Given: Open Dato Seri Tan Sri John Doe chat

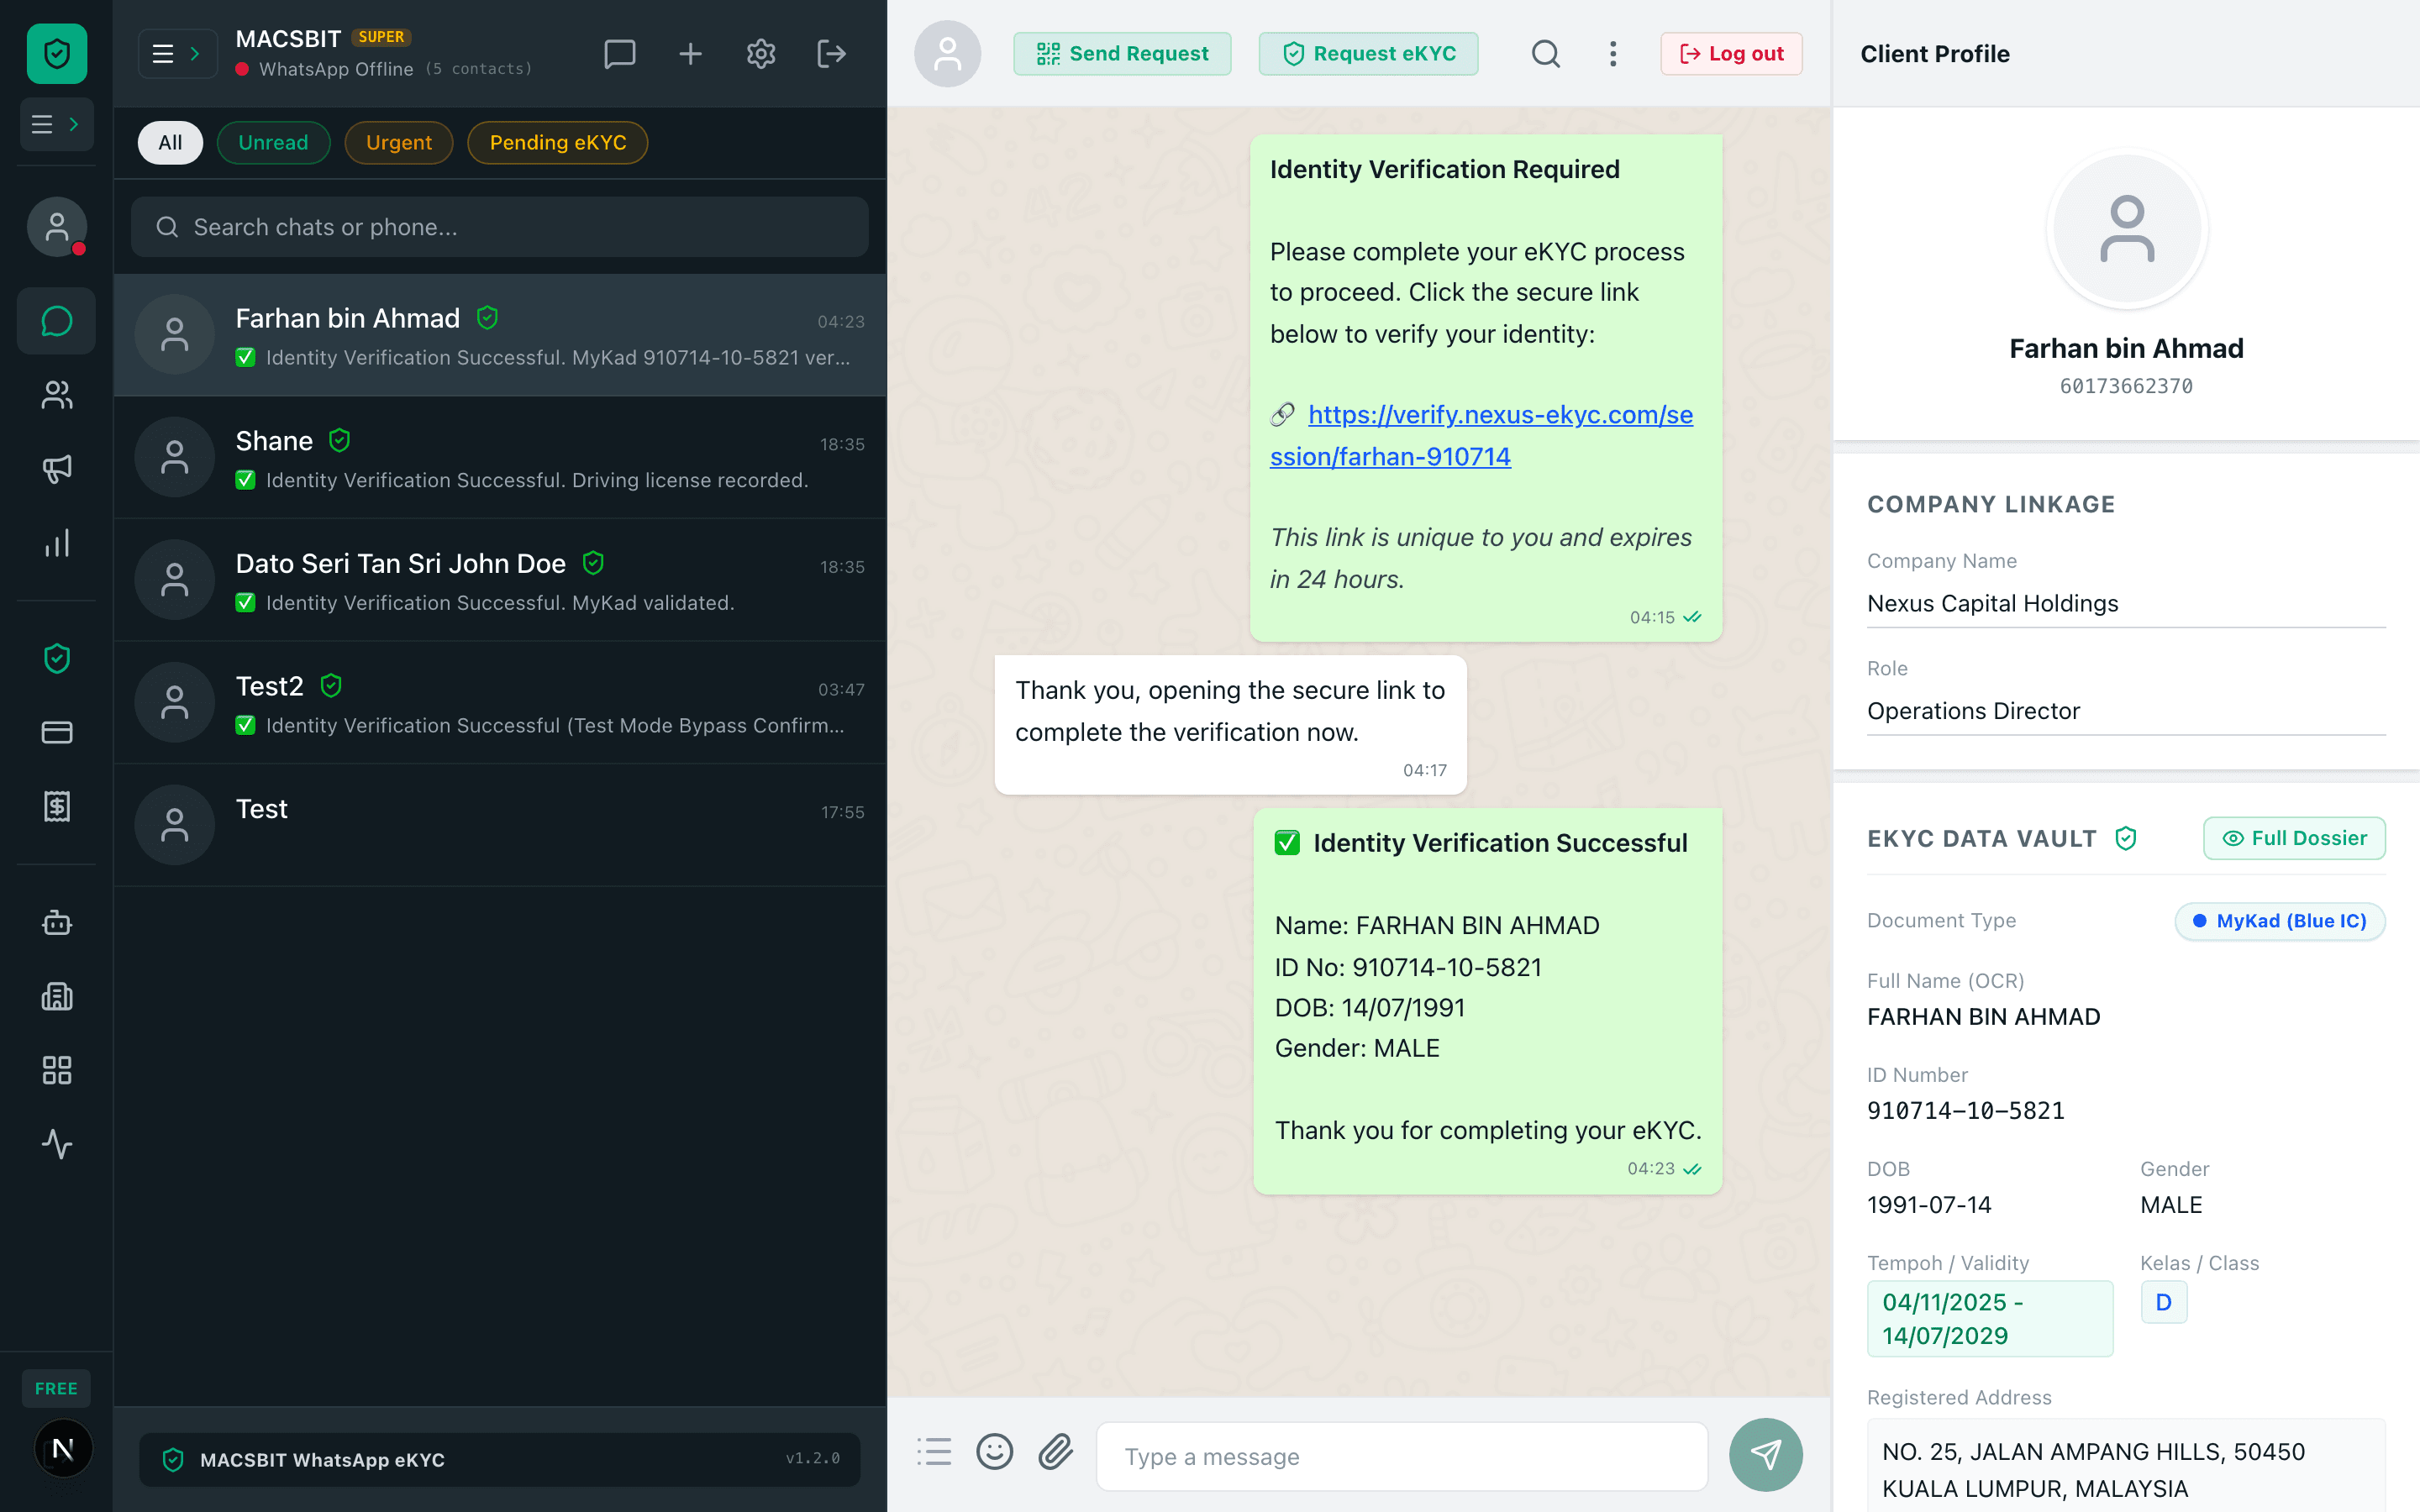Looking at the screenshot, I should tap(500, 580).
